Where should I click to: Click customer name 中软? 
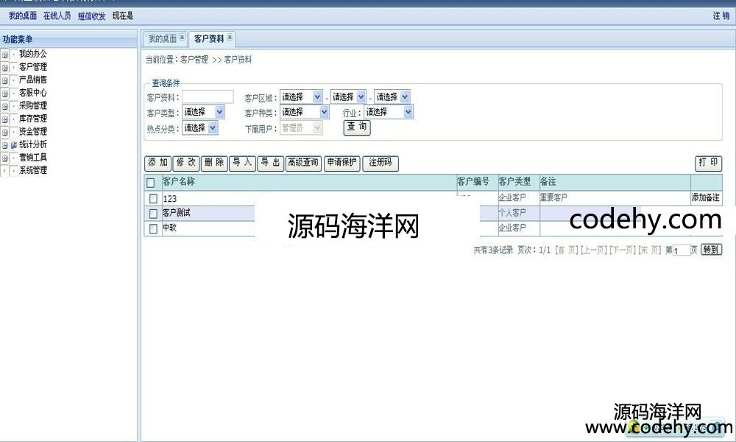point(169,228)
